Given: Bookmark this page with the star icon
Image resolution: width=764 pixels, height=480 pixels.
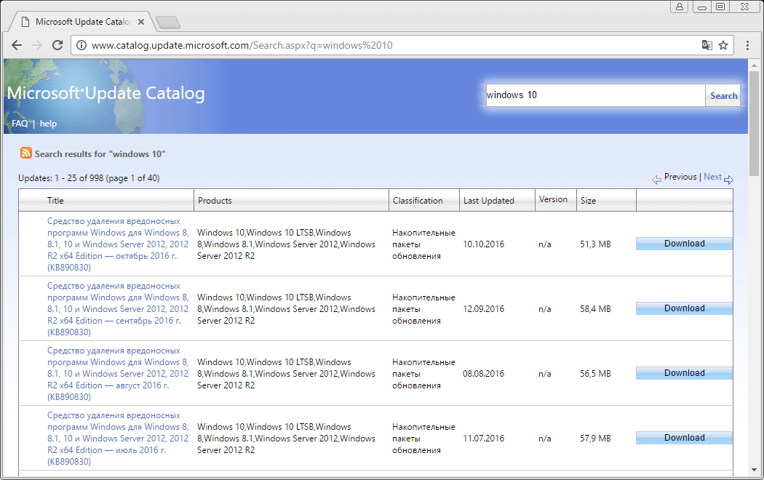Looking at the screenshot, I should tap(723, 44).
